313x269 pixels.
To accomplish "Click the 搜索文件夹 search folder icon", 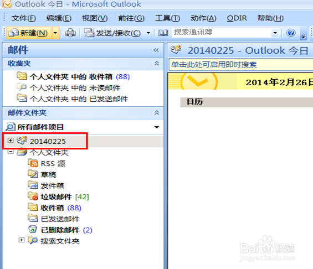I will coord(33,240).
